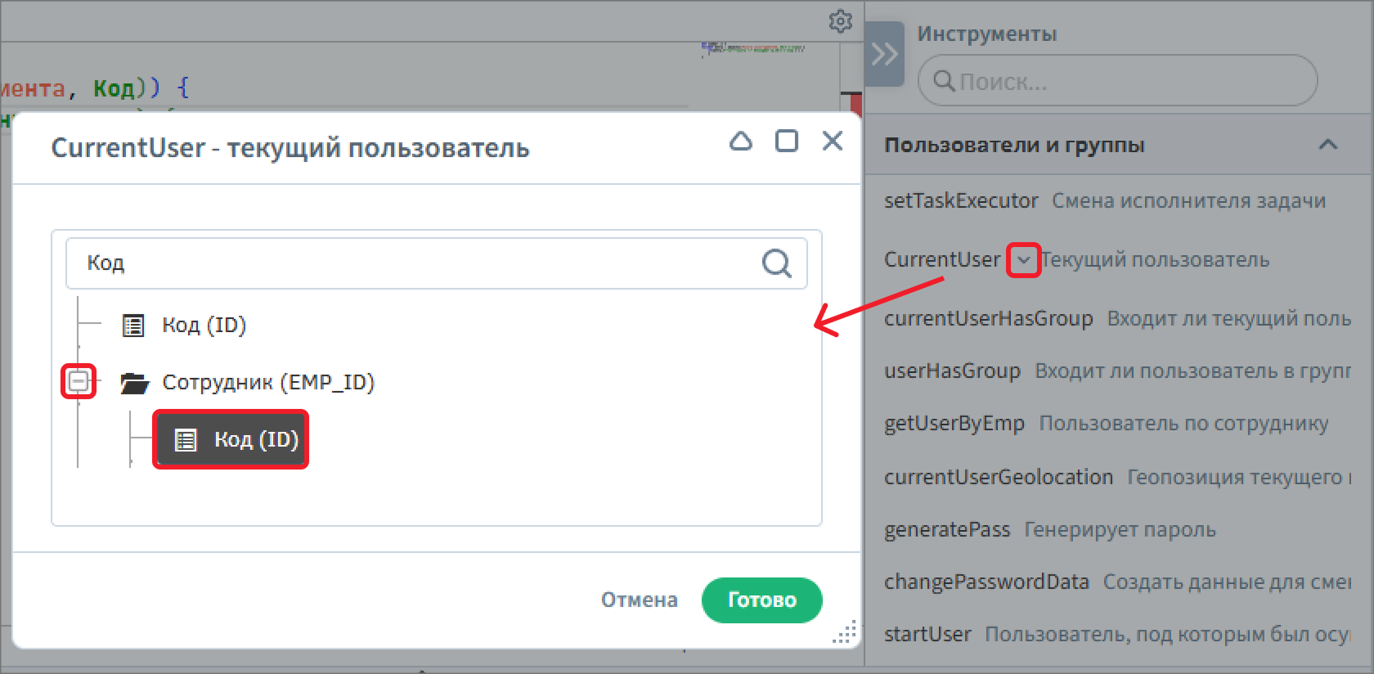Click folder icon next to Сотрудник (EMP_ID)

coord(134,383)
